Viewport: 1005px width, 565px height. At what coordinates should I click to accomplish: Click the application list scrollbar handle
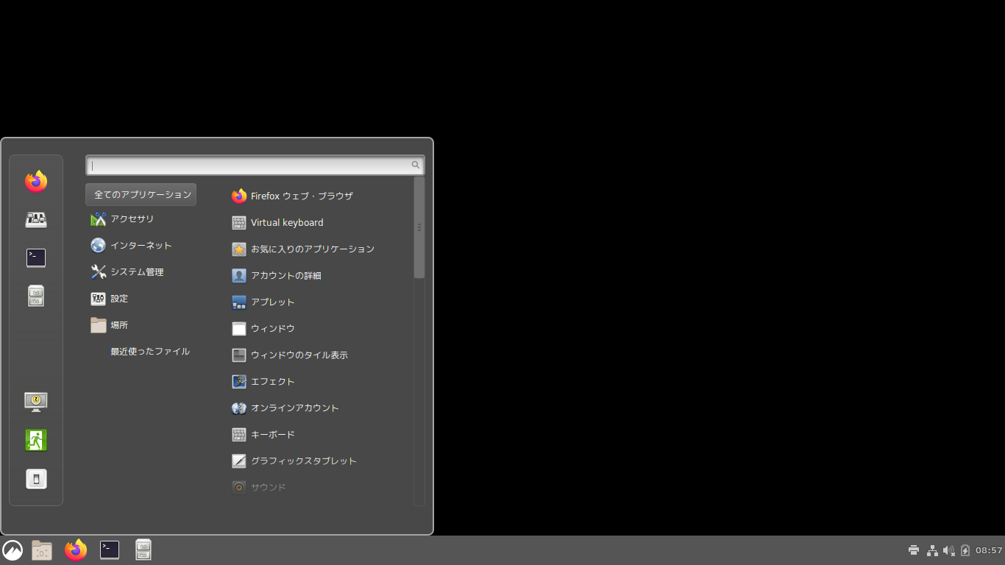tap(419, 227)
